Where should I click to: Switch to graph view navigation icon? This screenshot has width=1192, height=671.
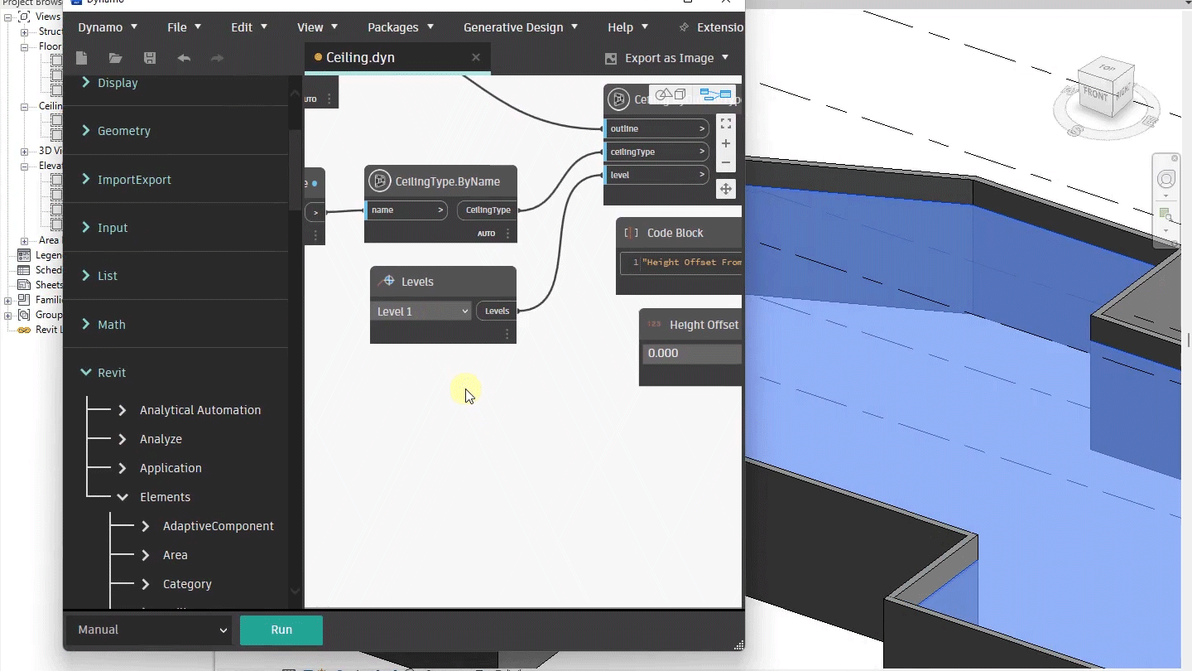coord(715,94)
